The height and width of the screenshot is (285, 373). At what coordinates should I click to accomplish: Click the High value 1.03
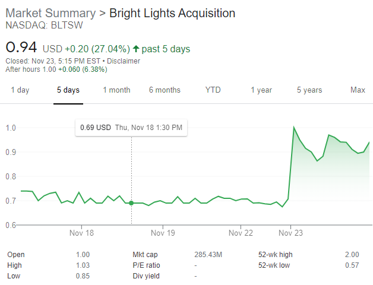[83, 265]
